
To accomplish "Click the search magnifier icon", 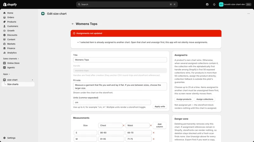I will coord(79,4).
